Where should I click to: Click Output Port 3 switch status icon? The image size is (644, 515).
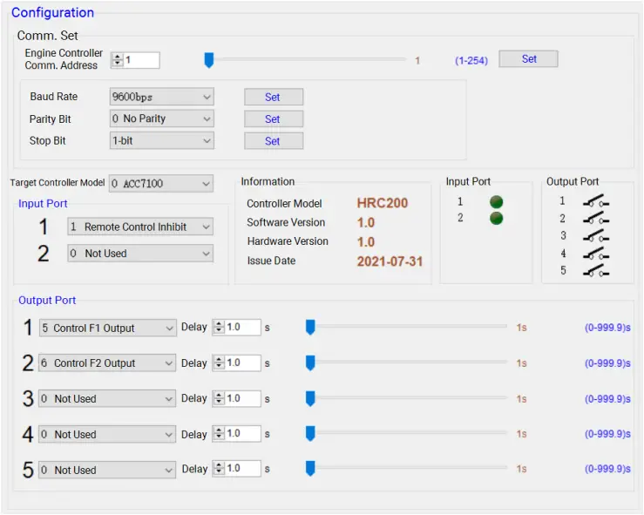[x=595, y=236]
